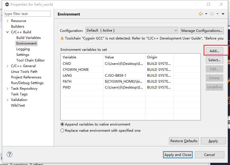Open the Back history dropdown arrow

tap(206, 14)
